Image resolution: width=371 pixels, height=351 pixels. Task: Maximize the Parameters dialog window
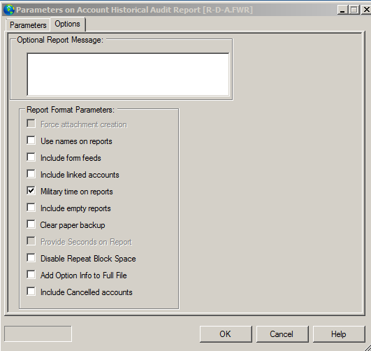tap(354, 10)
